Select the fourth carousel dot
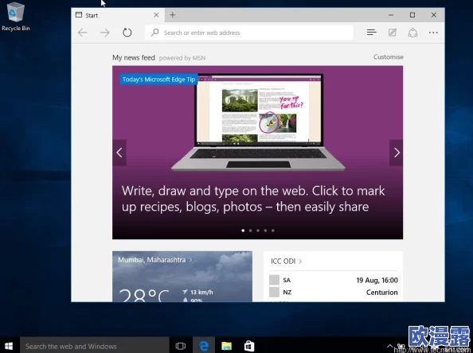Image resolution: width=473 pixels, height=353 pixels. click(x=265, y=231)
